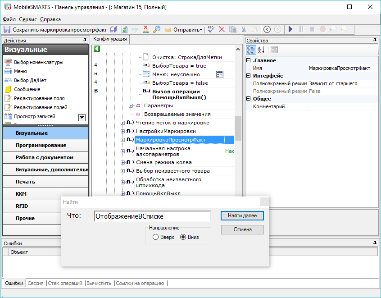Click the Property Pages icon in Свойства
The width and height of the screenshot is (381, 298).
point(274,50)
